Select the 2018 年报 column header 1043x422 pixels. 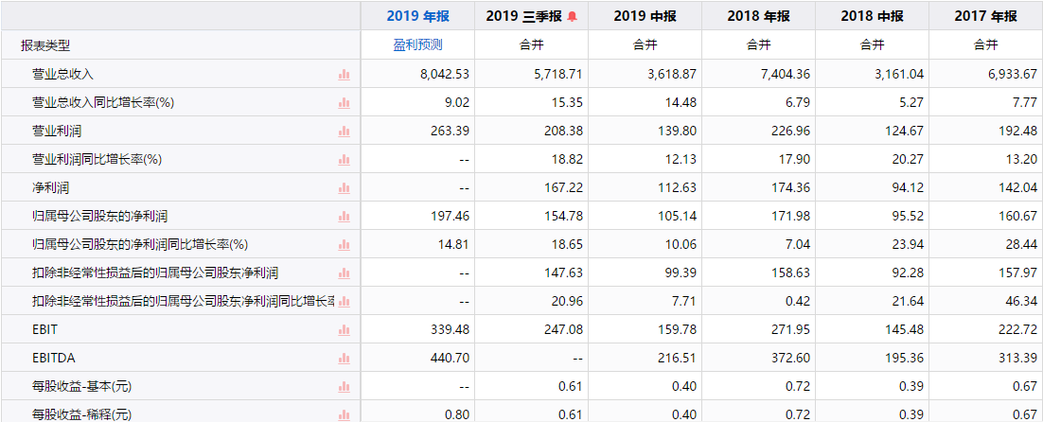coord(759,16)
